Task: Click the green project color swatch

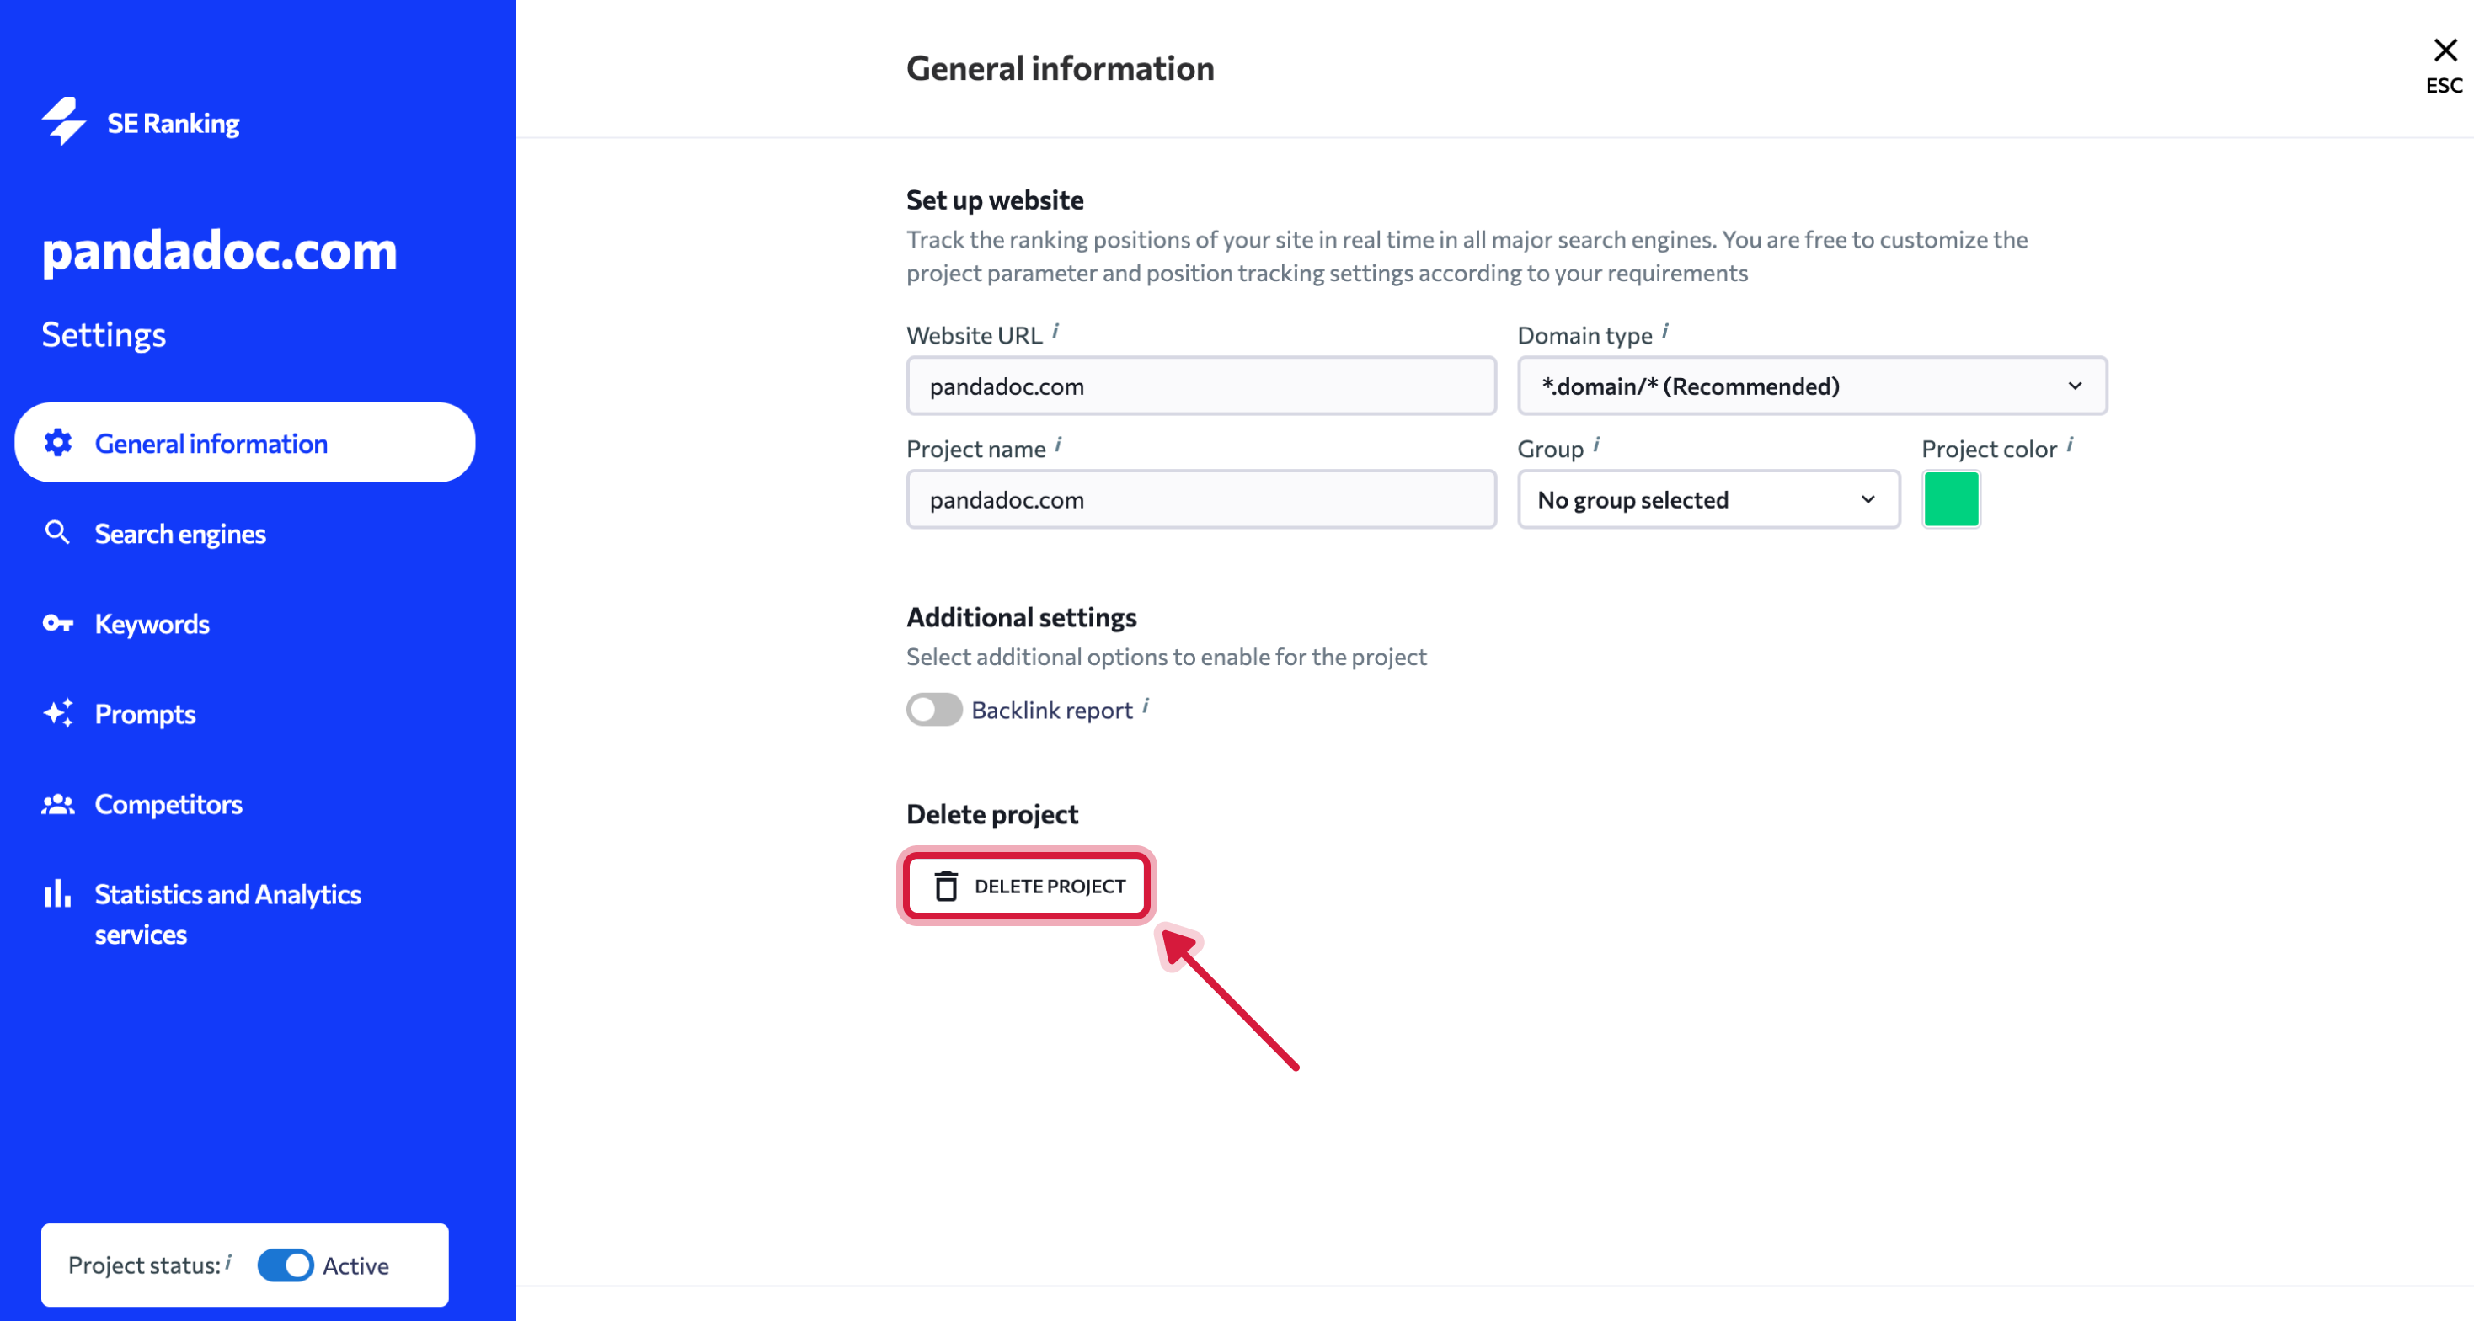Action: [x=1951, y=499]
